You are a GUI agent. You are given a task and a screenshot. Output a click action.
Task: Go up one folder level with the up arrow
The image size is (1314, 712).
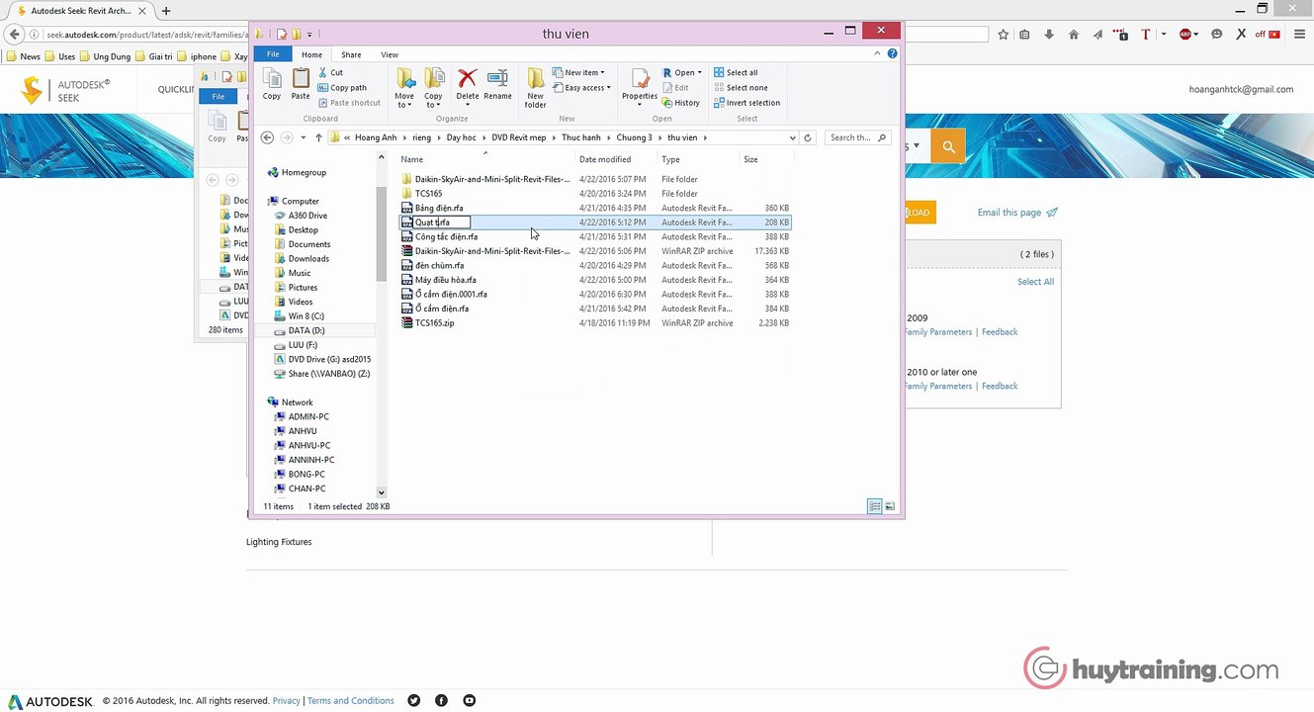point(318,137)
